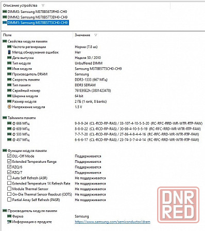Image resolution: width=205 pixels, height=231 pixels.
Task: Click the Производитель модуля памяти section icon
Action: [x=5, y=211]
